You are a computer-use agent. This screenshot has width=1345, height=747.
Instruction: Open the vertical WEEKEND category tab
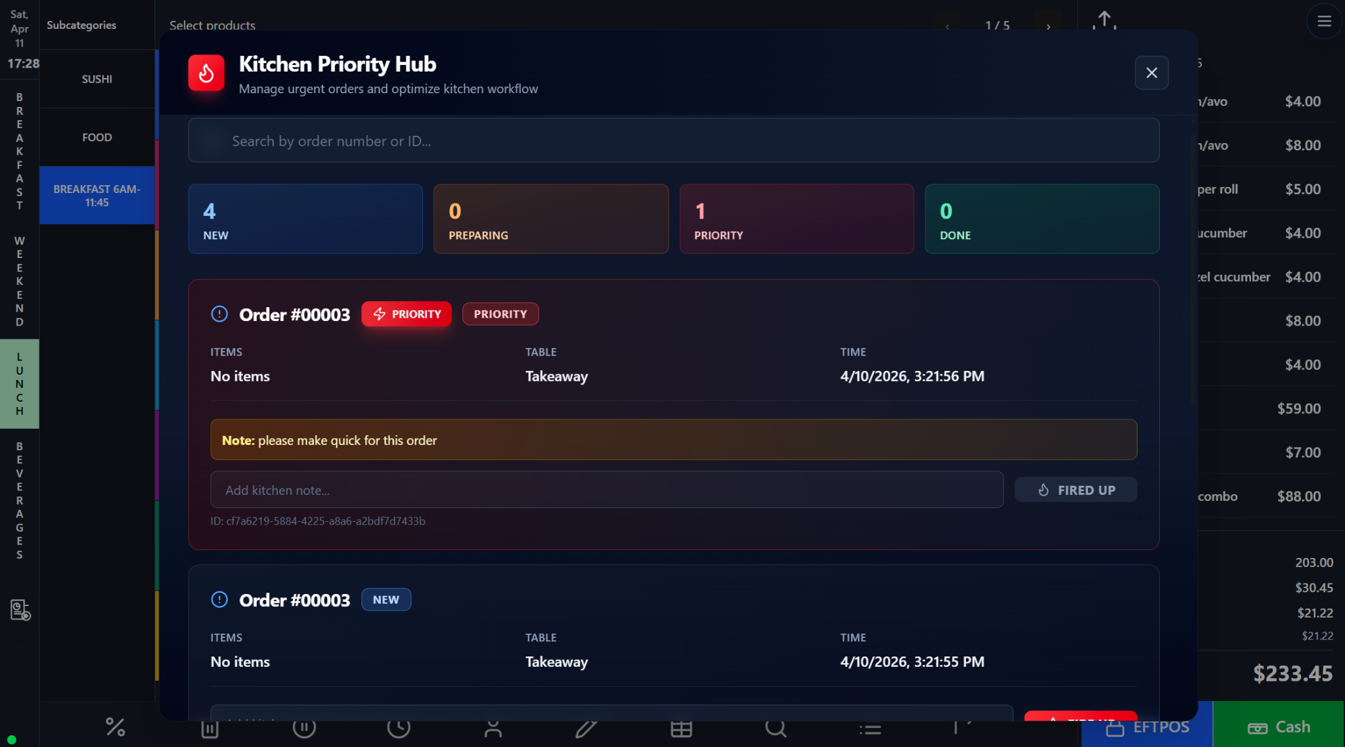(20, 281)
